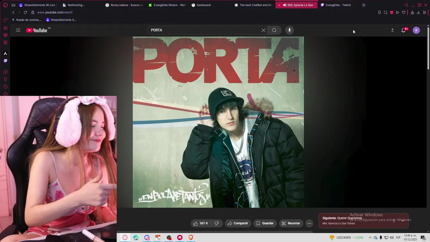Dislike the video
430x242 pixels.
217,223
